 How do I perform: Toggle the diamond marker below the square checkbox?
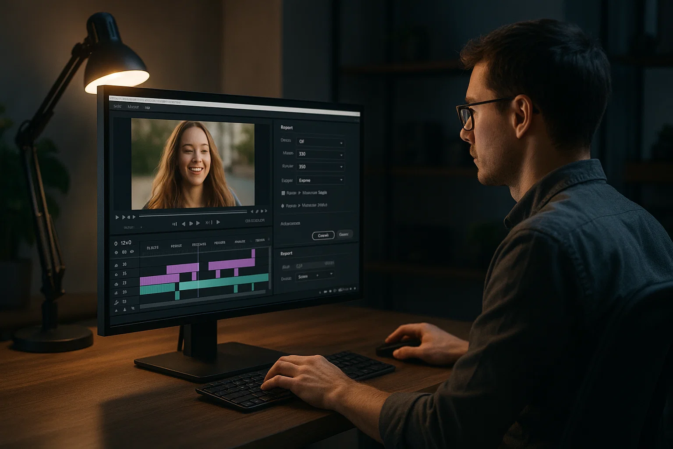click(283, 206)
